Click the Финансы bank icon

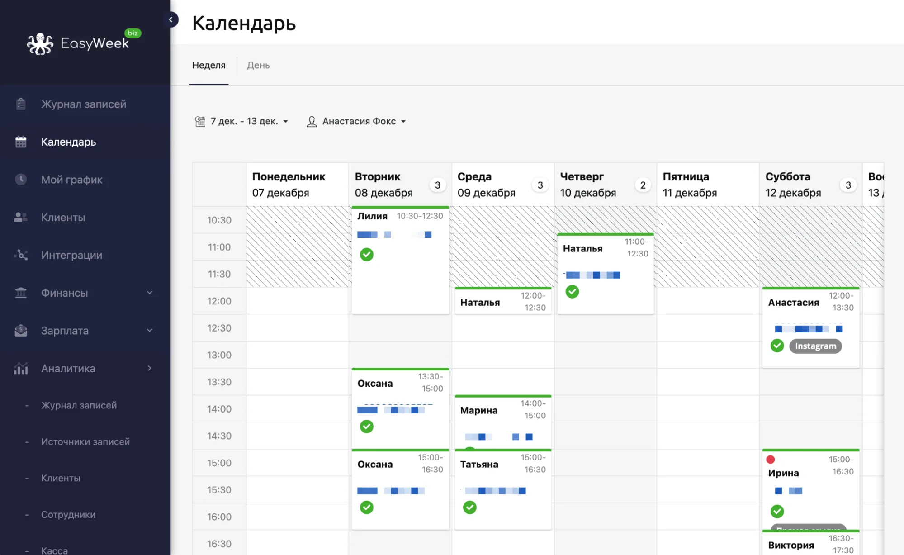[21, 293]
